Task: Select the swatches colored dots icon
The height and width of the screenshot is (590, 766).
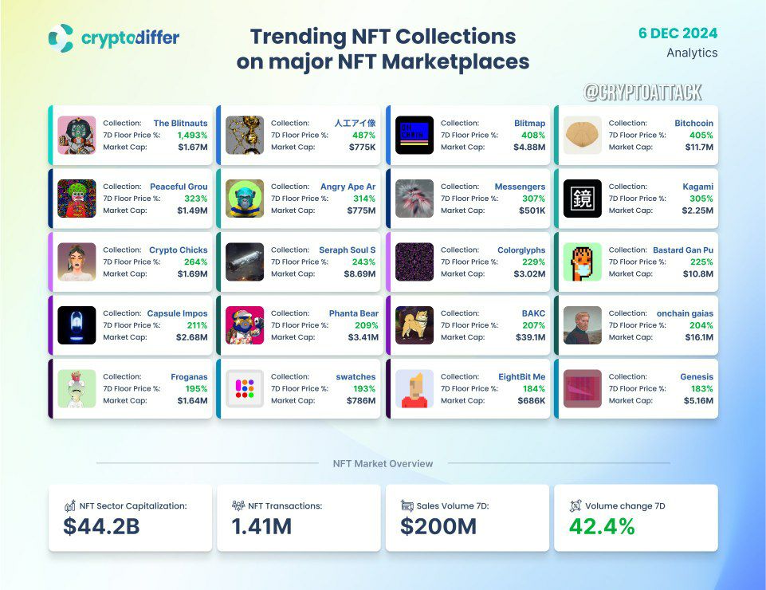Action: tap(245, 388)
